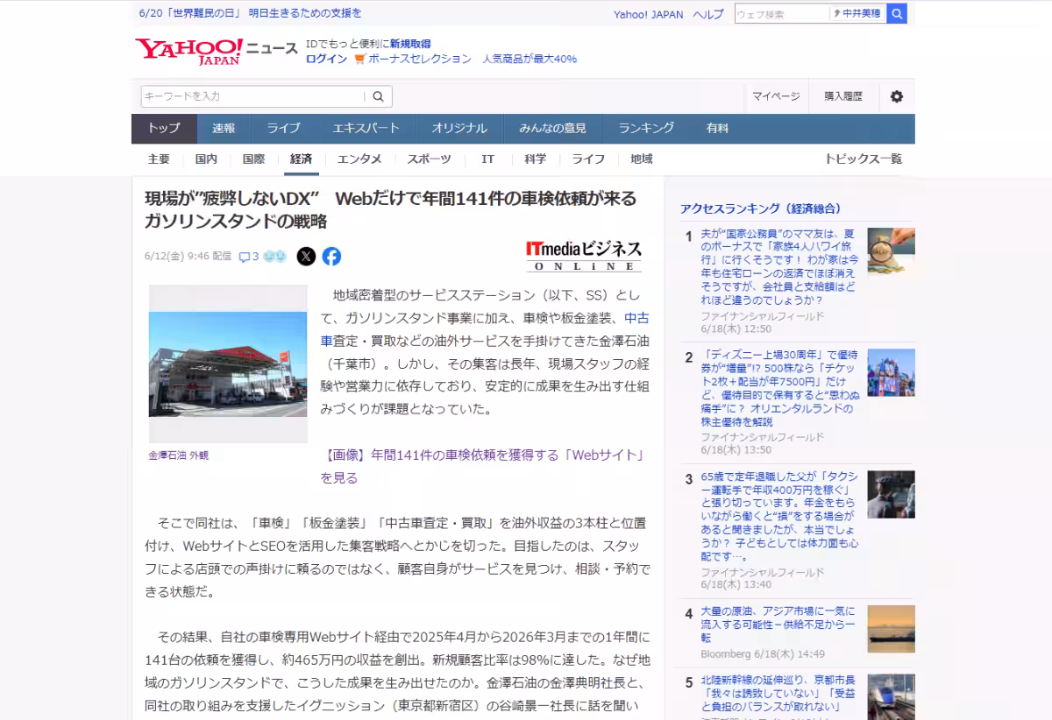Click the ログイン link

click(x=326, y=59)
